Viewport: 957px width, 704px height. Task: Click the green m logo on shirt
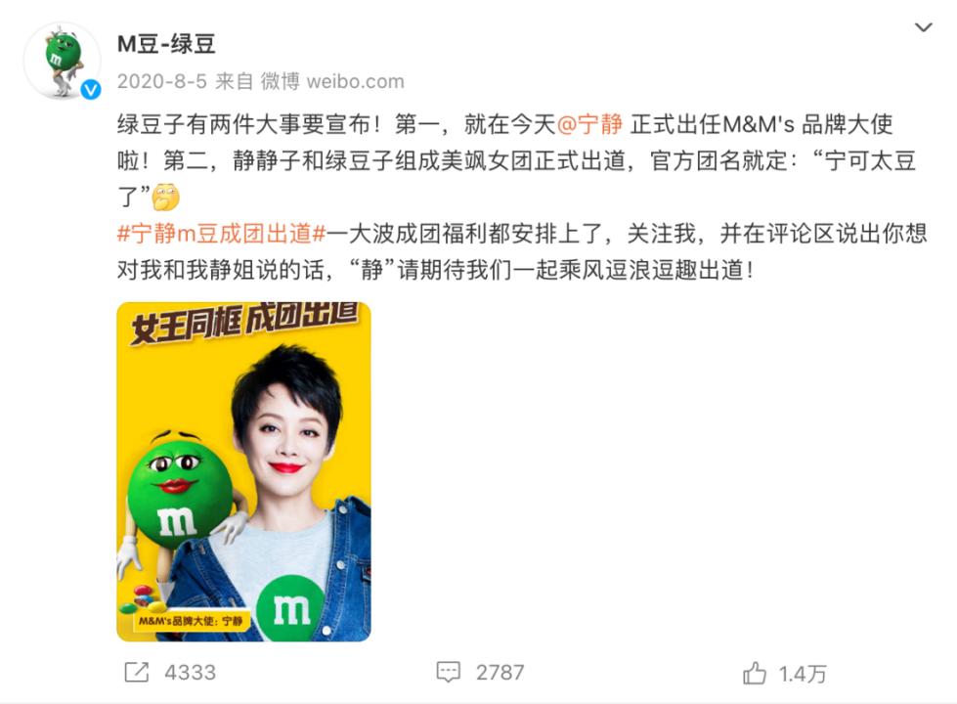(x=290, y=607)
